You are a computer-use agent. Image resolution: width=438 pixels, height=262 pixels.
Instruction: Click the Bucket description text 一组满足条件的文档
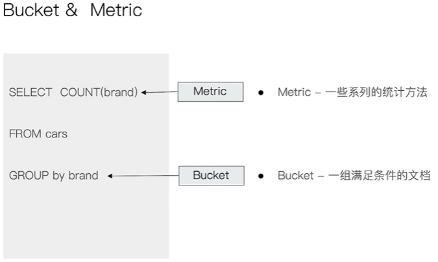379,176
